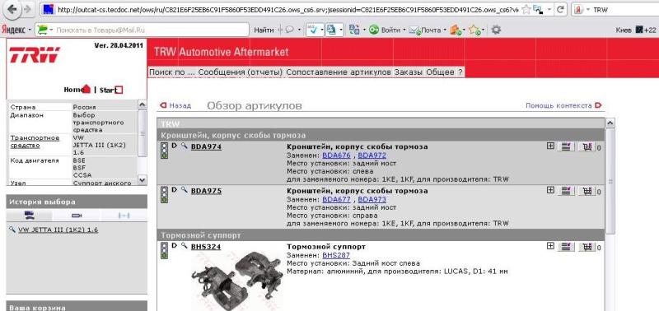The width and height of the screenshot is (659, 311).
Task: Open the Yandex bar settings gear
Action: click(x=496, y=30)
